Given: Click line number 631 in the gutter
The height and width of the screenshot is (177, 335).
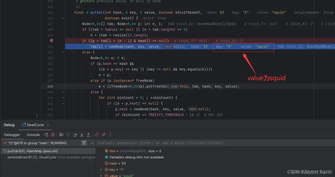Looking at the screenshot, I should point(50,47).
